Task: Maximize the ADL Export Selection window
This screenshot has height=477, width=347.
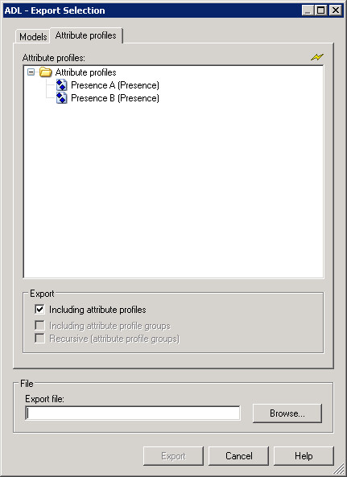Action: point(321,10)
